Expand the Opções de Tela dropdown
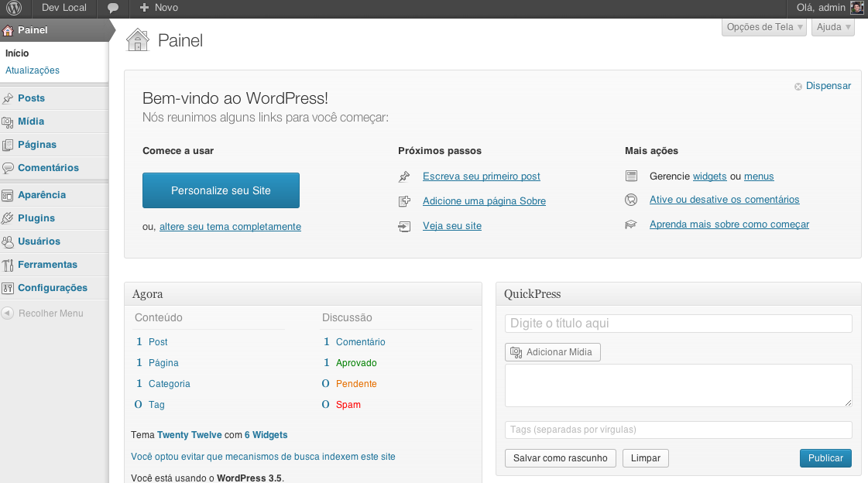The width and height of the screenshot is (868, 483). (764, 27)
